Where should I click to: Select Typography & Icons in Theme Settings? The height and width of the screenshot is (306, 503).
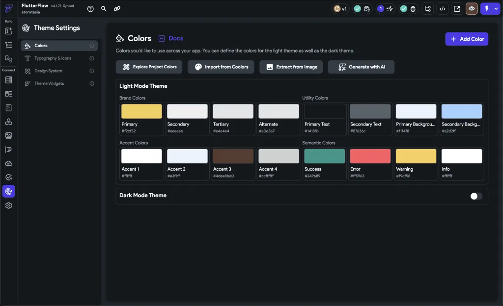point(53,58)
